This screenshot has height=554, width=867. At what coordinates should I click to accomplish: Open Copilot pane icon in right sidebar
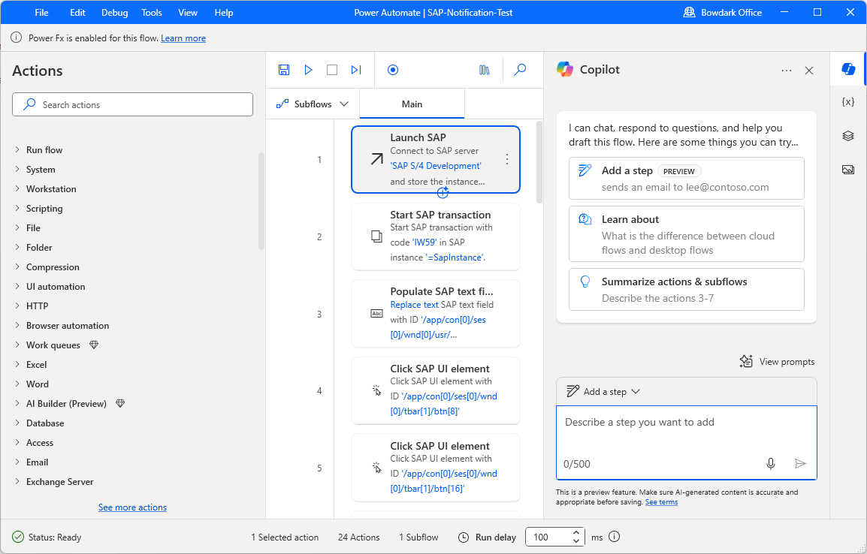848,68
